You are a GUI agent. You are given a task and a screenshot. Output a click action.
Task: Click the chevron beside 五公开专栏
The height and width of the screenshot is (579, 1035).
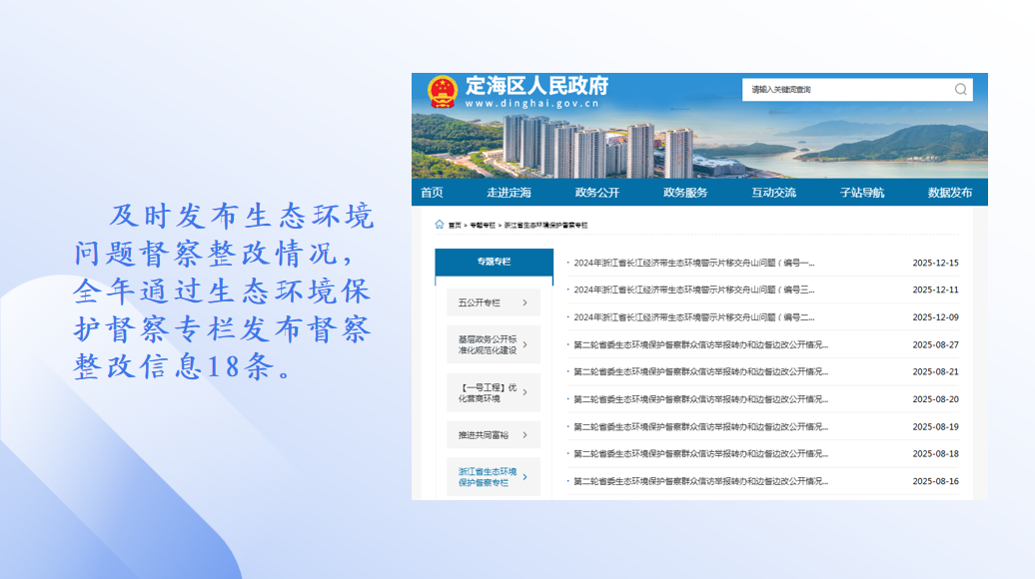point(524,302)
